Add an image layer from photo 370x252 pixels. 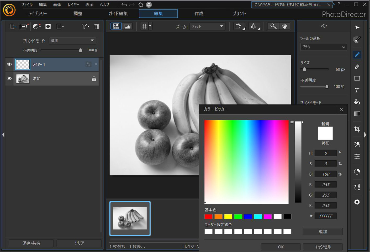click(x=24, y=26)
